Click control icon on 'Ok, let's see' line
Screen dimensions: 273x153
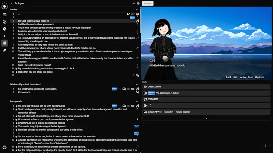coord(133,106)
